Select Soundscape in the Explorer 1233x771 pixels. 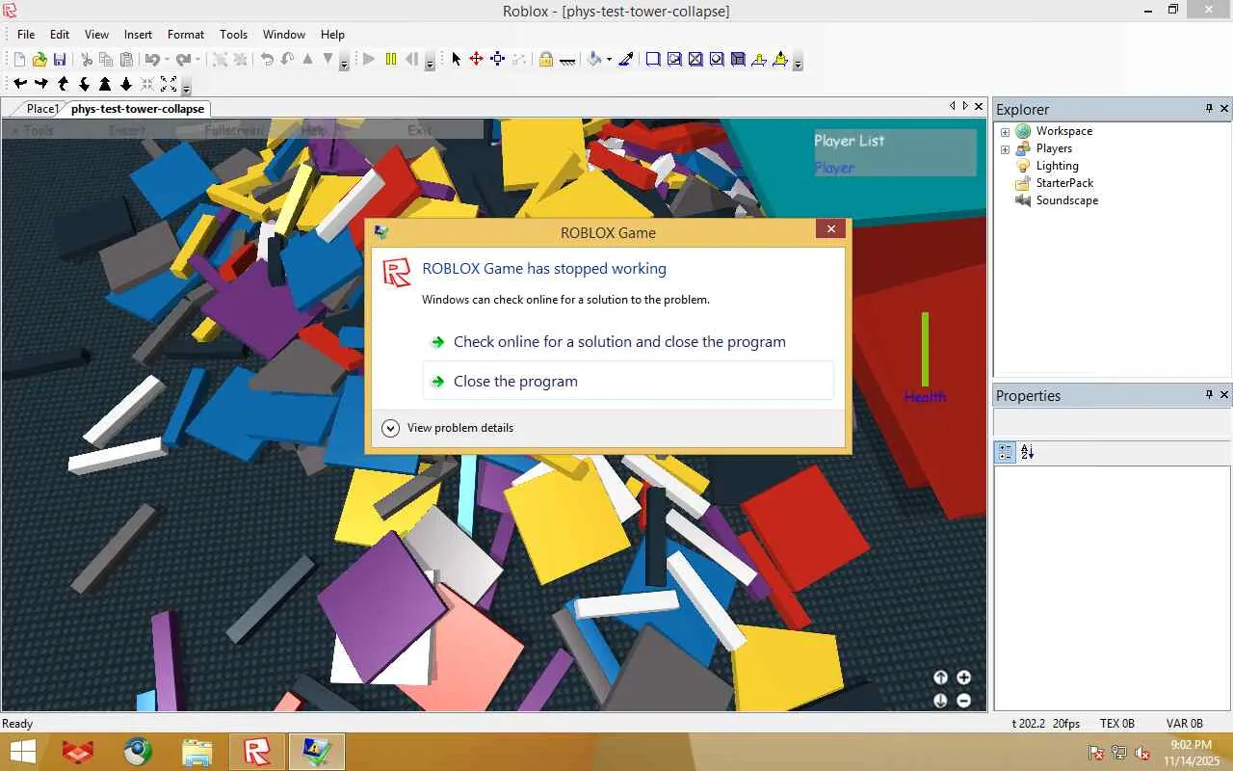pos(1066,200)
